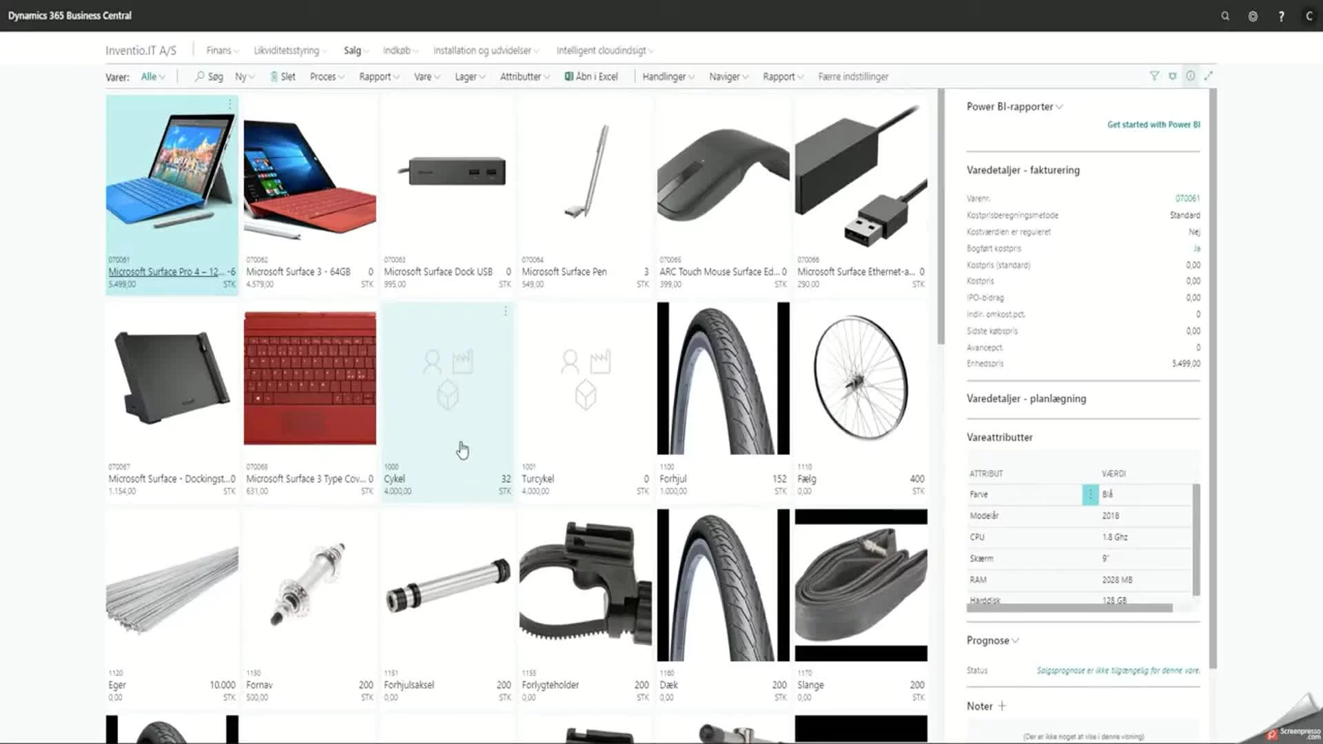Collapse the Power BI-rapporter section
Image resolution: width=1323 pixels, height=744 pixels.
coord(1014,107)
